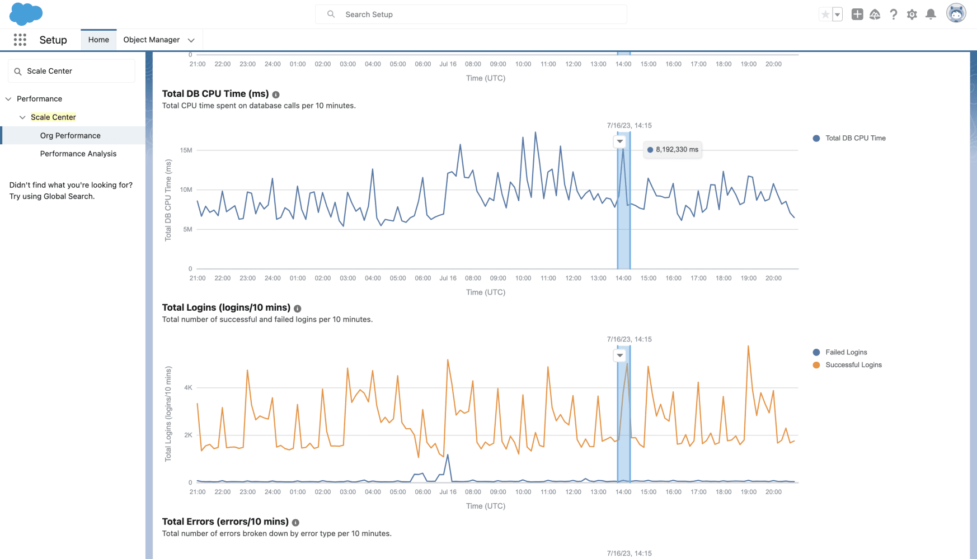
Task: Click the Salesforce cloud logo
Action: tap(26, 14)
